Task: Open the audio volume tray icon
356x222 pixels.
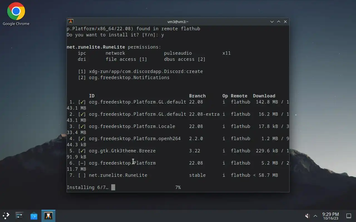Action: (x=307, y=216)
